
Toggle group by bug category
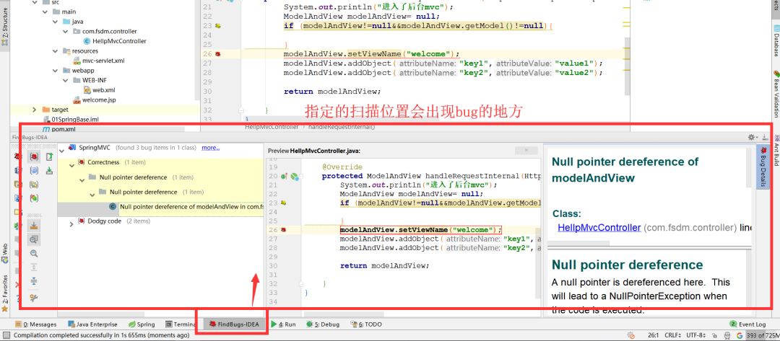(34, 157)
